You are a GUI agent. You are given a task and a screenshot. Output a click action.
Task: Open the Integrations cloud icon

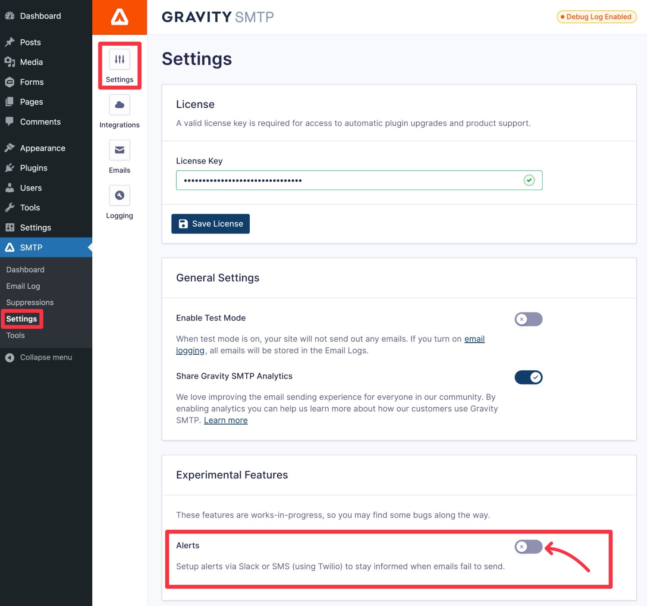119,105
